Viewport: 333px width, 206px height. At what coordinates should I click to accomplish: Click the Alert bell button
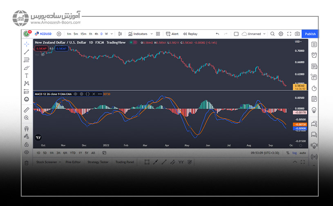coord(172,34)
